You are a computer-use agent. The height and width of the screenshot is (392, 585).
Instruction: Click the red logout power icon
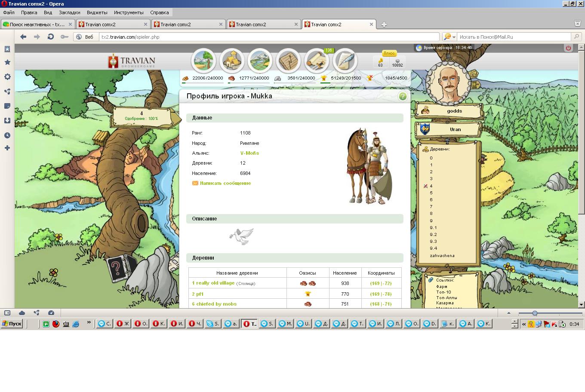568,48
